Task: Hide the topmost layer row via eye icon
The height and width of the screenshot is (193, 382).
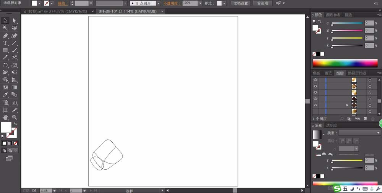Action: (x=316, y=80)
